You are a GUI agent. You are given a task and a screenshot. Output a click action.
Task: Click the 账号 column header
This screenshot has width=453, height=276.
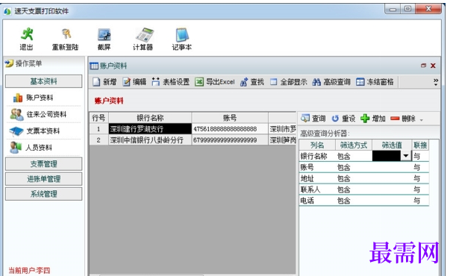[x=230, y=118]
